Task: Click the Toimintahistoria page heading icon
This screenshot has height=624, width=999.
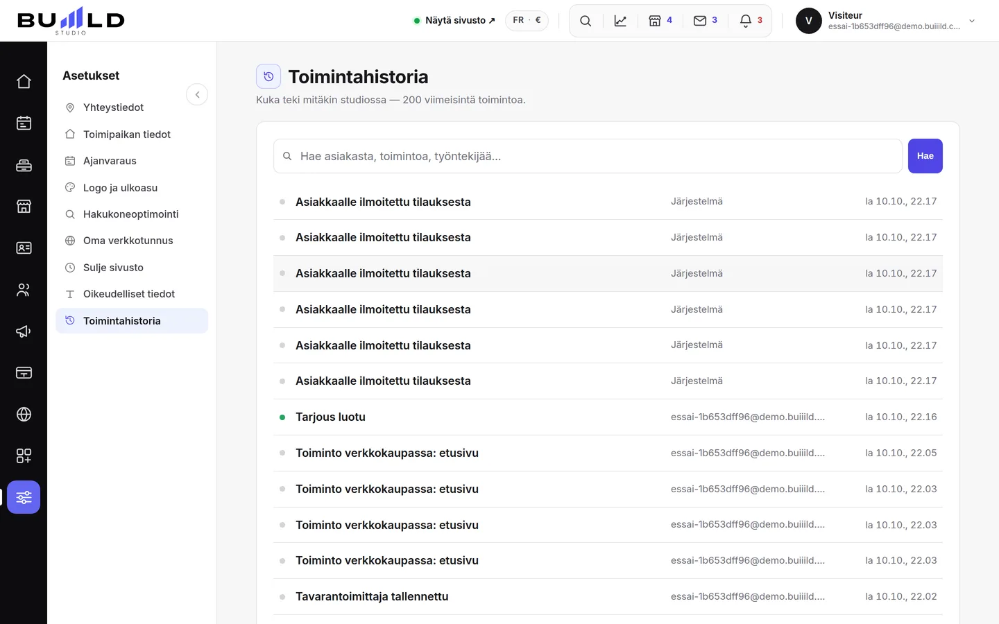Action: click(x=268, y=76)
